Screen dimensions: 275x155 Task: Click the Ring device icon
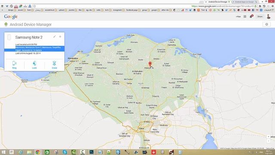(14, 63)
